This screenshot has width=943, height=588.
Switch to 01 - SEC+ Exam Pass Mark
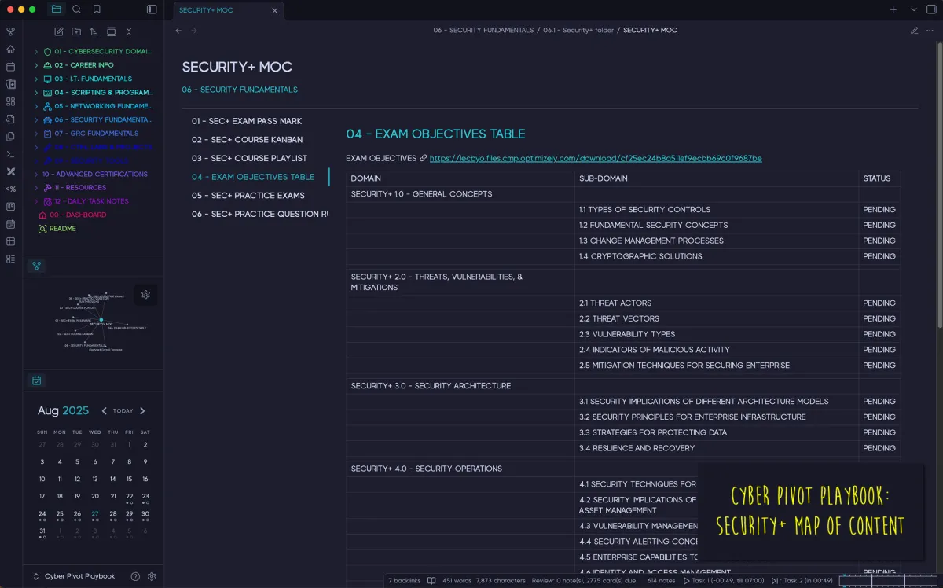pyautogui.click(x=247, y=121)
